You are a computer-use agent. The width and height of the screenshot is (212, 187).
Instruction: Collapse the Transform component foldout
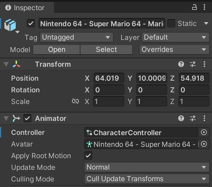(x=6, y=64)
